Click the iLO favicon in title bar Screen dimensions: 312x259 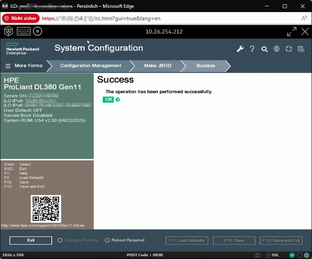tap(5, 6)
